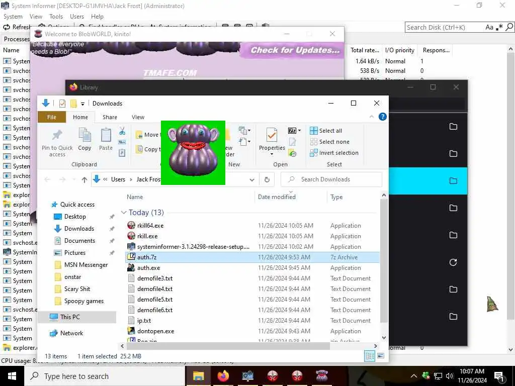Click the volume speaker tray icon

pos(449,376)
